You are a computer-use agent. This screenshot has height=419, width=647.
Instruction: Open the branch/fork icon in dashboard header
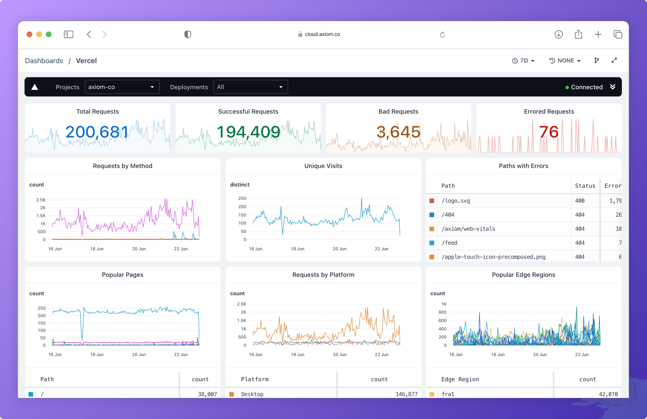[x=596, y=61]
